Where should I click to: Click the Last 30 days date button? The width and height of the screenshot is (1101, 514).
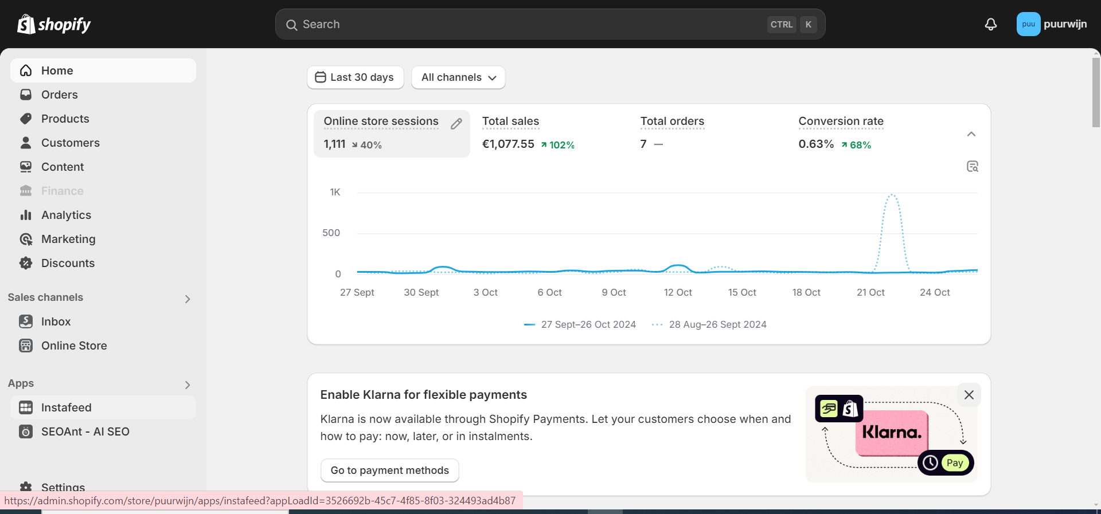click(x=355, y=77)
